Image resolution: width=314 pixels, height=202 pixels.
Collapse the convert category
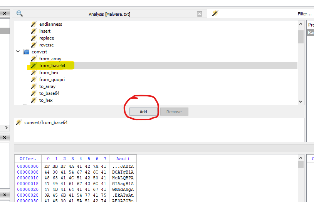pyautogui.click(x=18, y=52)
